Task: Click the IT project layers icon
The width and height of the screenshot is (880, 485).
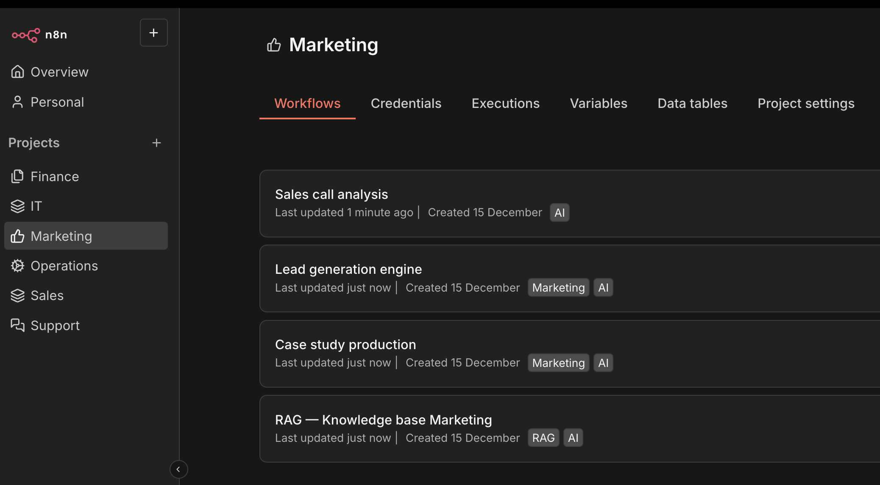Action: 17,206
